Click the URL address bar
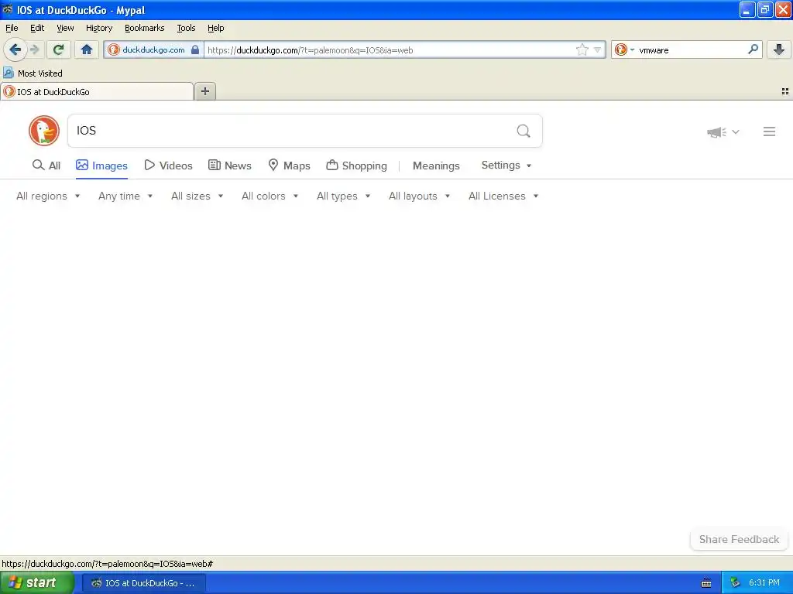 (x=390, y=50)
